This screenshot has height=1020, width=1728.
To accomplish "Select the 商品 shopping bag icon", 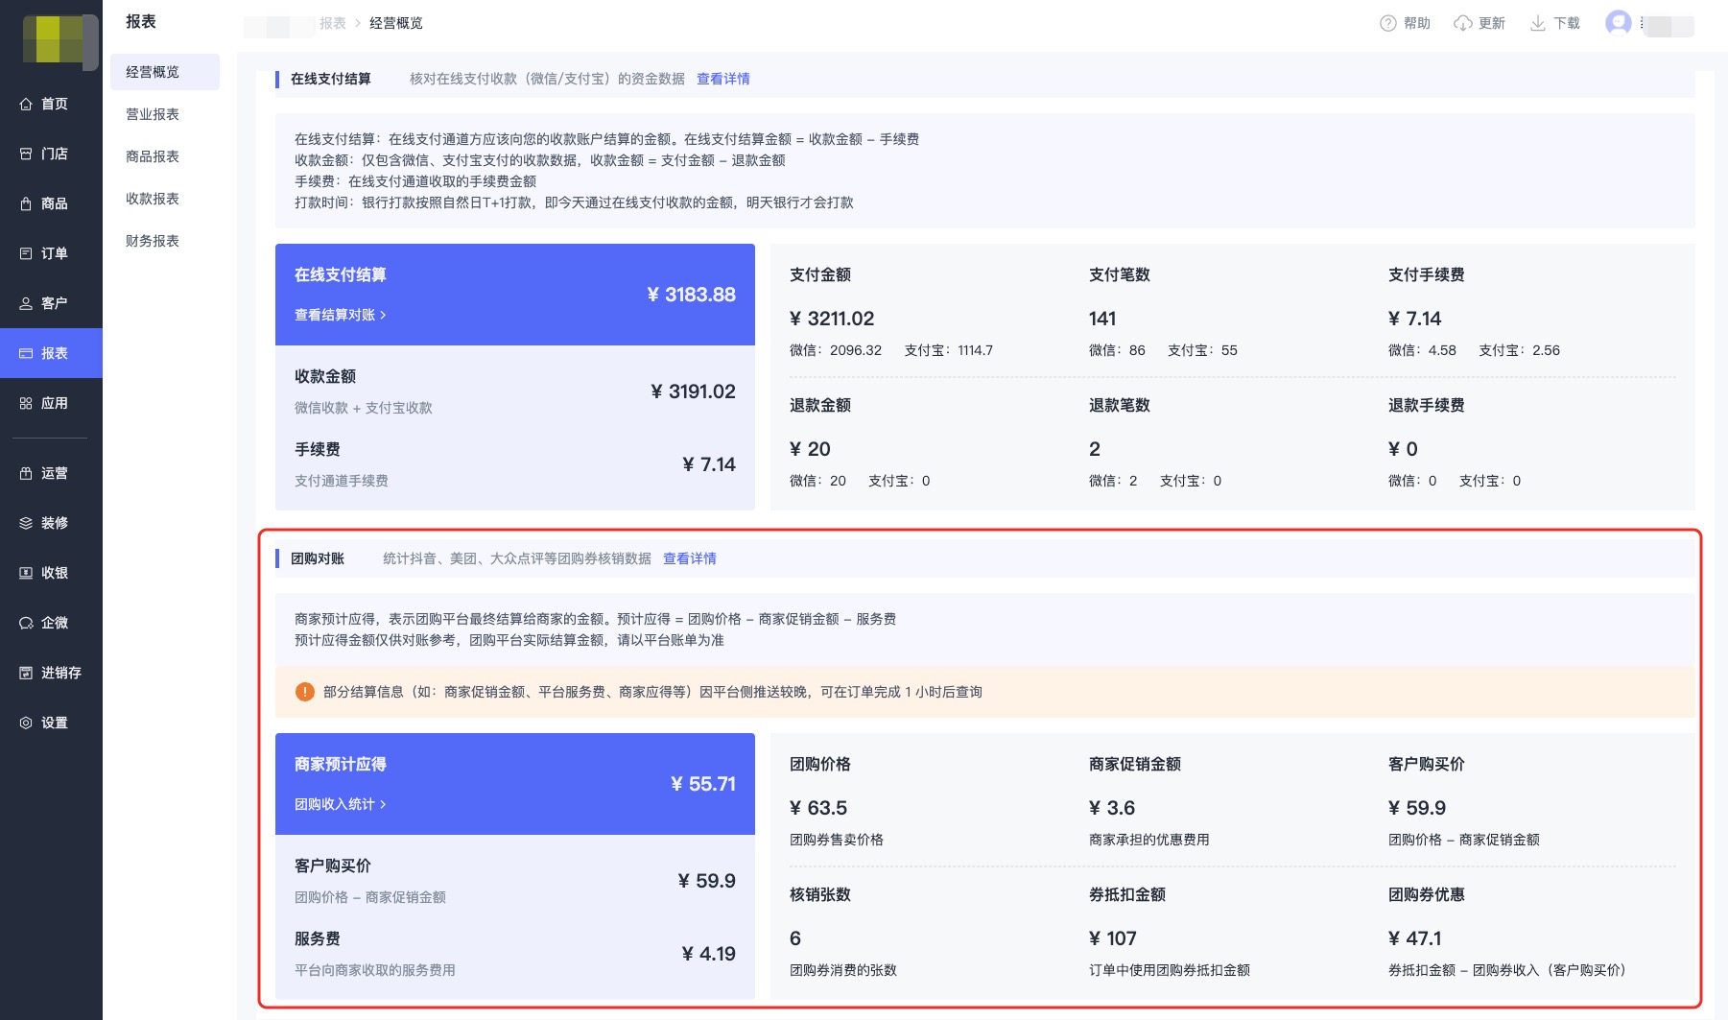I will (26, 203).
